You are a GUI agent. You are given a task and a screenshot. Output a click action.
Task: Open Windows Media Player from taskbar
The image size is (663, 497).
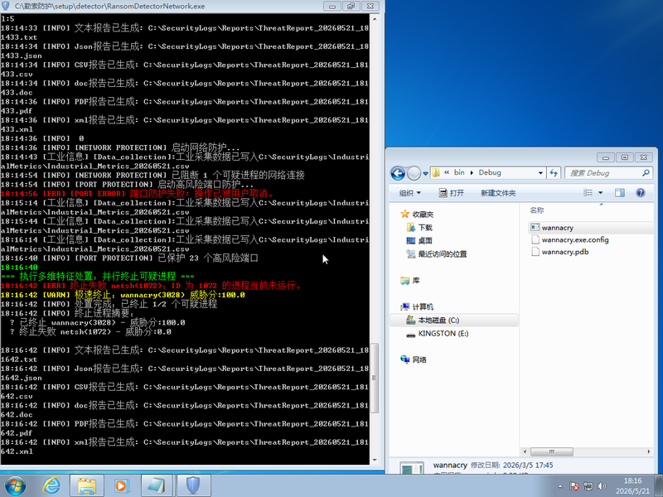pos(121,485)
